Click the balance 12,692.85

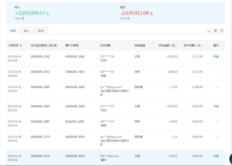point(197,106)
